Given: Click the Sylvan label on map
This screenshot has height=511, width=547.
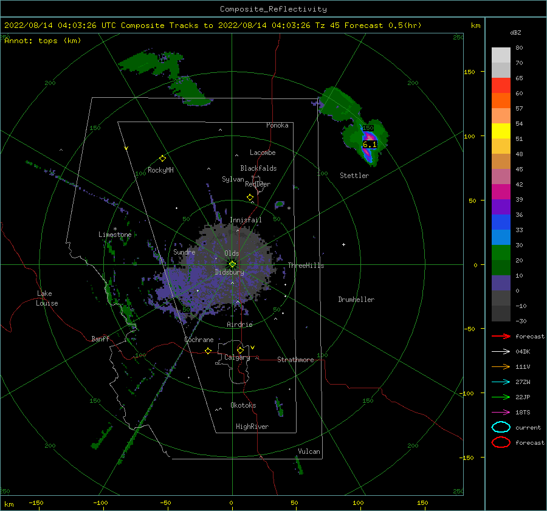Looking at the screenshot, I should click(233, 179).
